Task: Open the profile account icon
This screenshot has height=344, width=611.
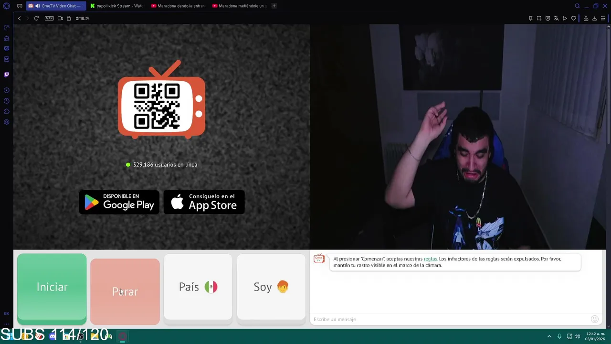Action: (x=586, y=18)
